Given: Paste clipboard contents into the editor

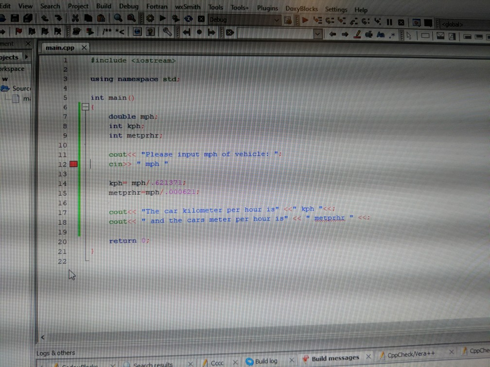Looking at the screenshot, I should click(x=102, y=19).
